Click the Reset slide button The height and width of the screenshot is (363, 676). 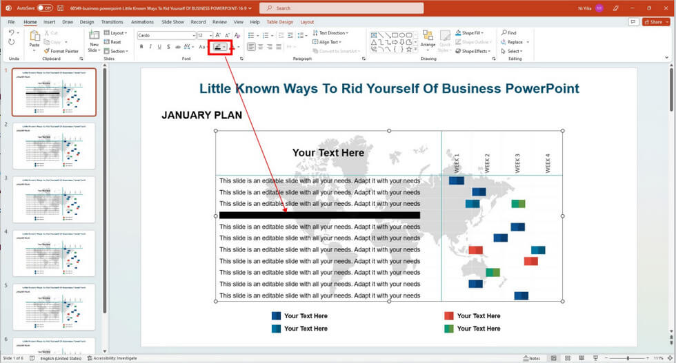113,42
